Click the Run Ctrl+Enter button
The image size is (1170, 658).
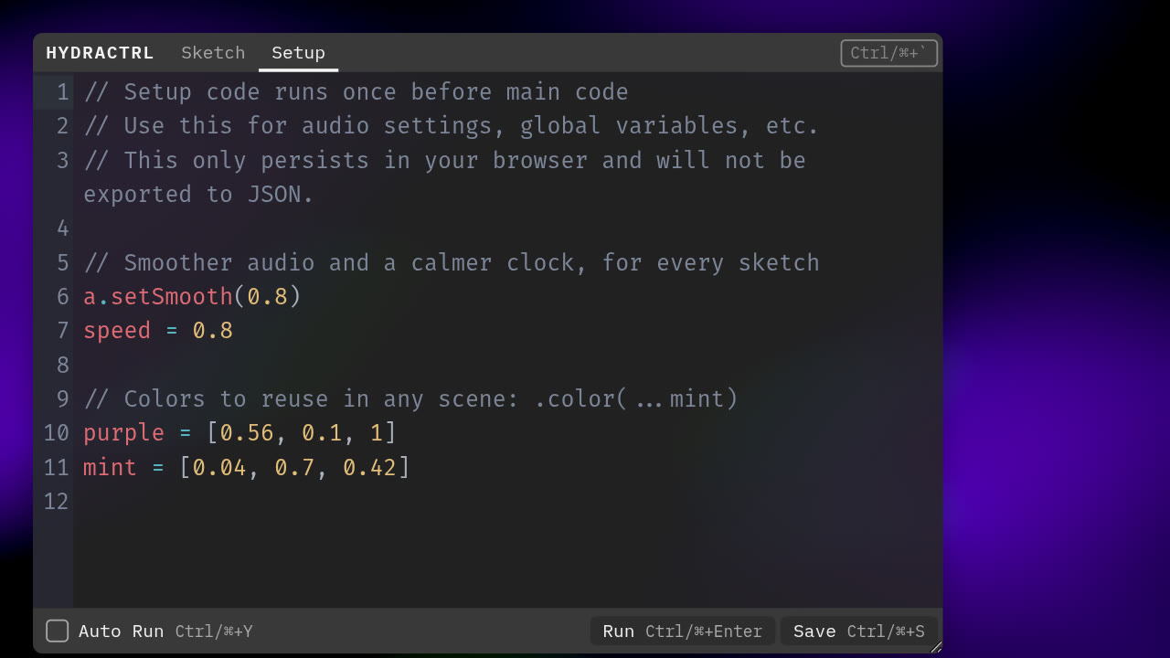tap(682, 631)
